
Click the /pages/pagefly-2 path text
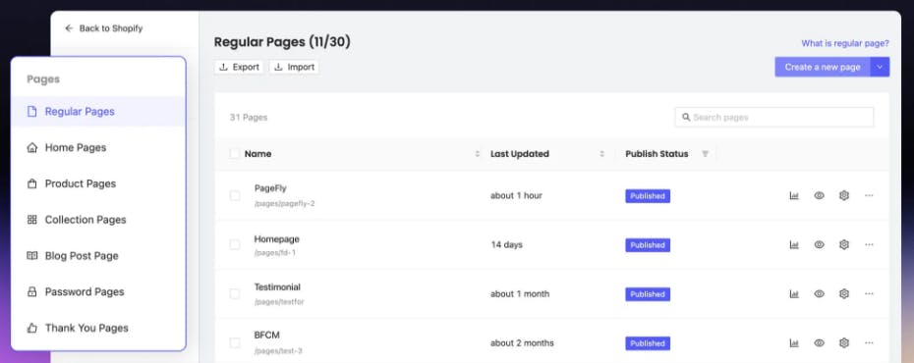pyautogui.click(x=284, y=204)
